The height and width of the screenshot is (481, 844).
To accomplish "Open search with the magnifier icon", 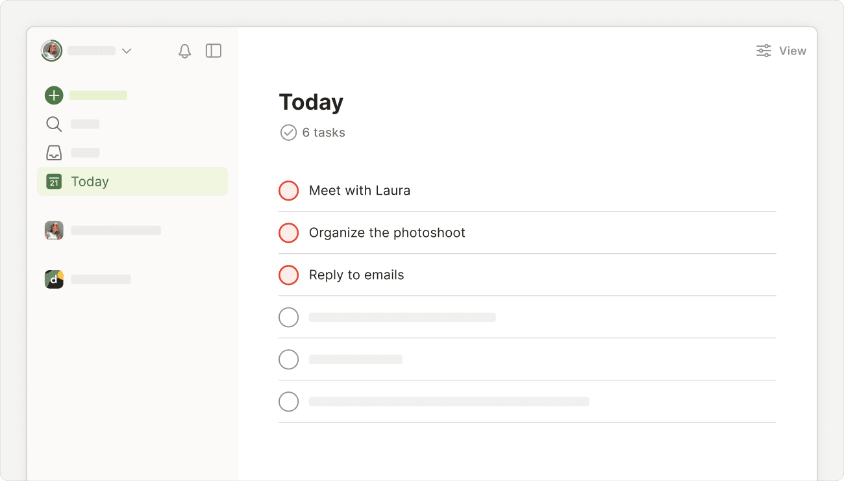I will point(54,123).
